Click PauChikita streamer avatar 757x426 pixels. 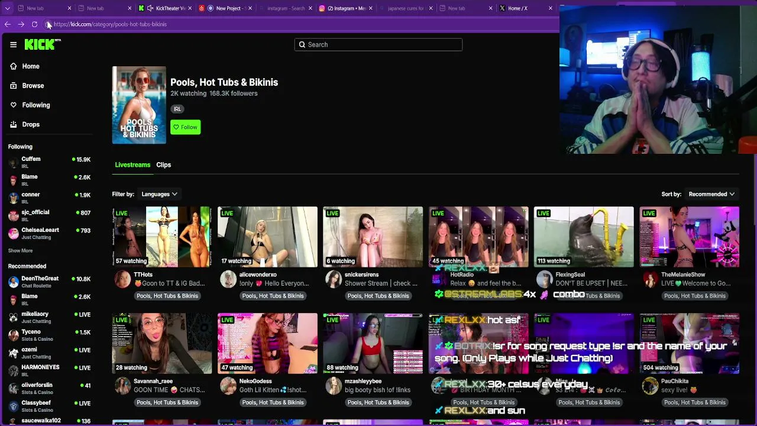pos(649,386)
